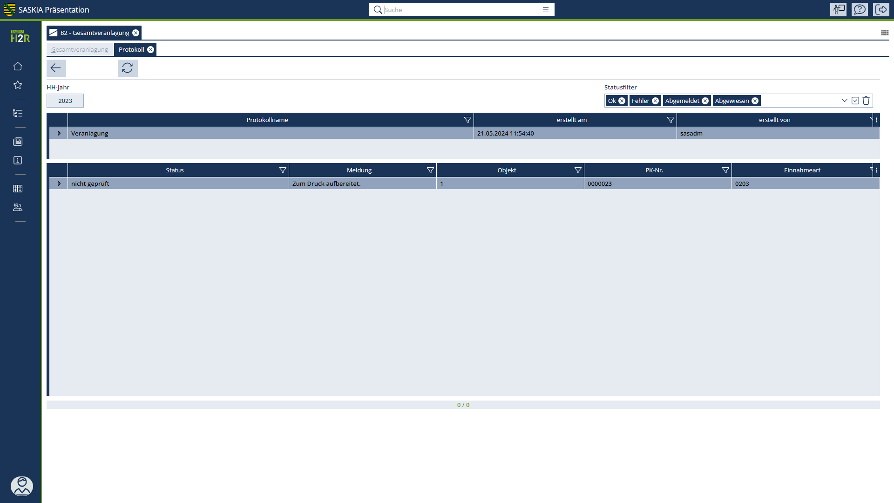Open the user avatar at bottom left
The image size is (894, 503).
coord(21,486)
